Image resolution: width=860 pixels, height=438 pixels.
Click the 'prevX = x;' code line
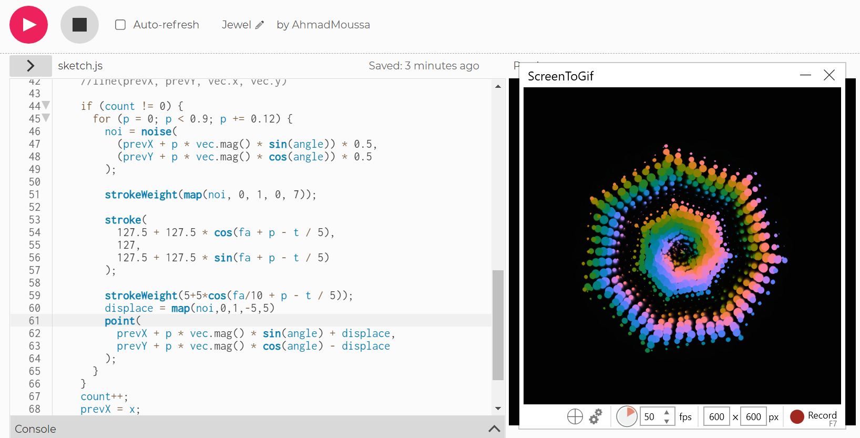110,409
